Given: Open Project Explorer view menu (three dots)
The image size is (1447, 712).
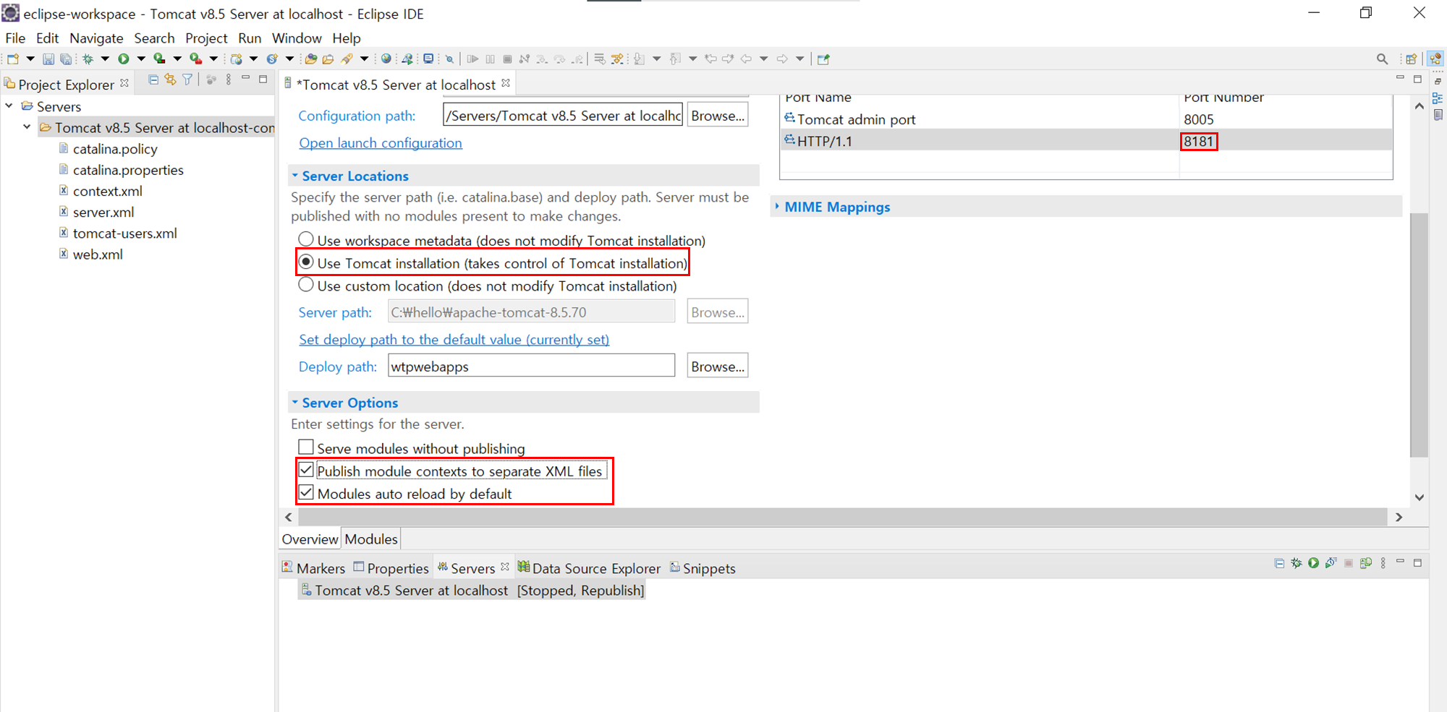Looking at the screenshot, I should 229,80.
